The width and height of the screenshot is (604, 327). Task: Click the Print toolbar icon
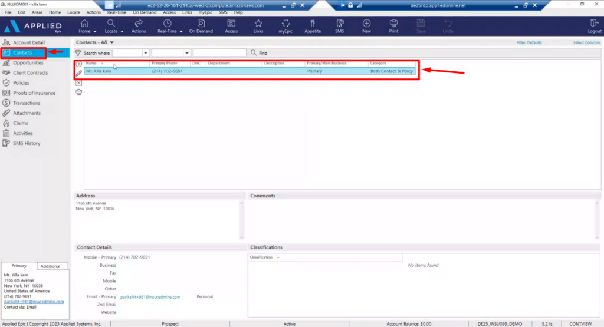393,24
